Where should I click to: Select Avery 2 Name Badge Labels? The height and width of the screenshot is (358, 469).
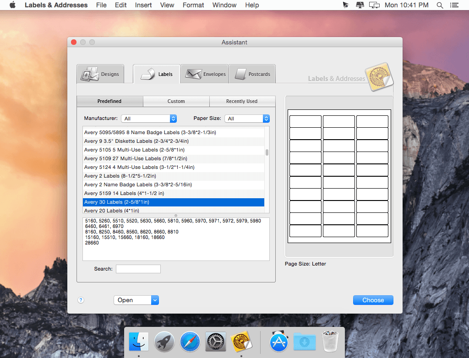174,184
